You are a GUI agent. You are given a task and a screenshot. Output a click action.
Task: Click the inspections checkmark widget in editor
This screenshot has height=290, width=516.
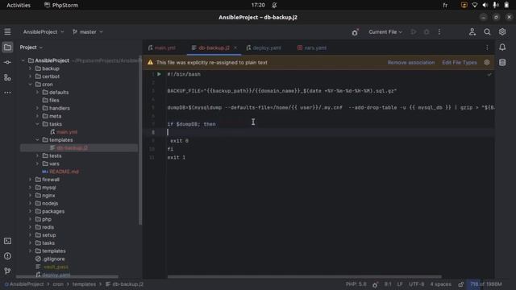489,75
